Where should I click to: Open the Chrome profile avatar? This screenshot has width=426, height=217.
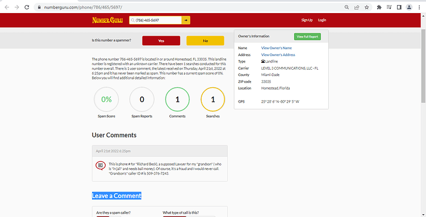[x=409, y=7]
